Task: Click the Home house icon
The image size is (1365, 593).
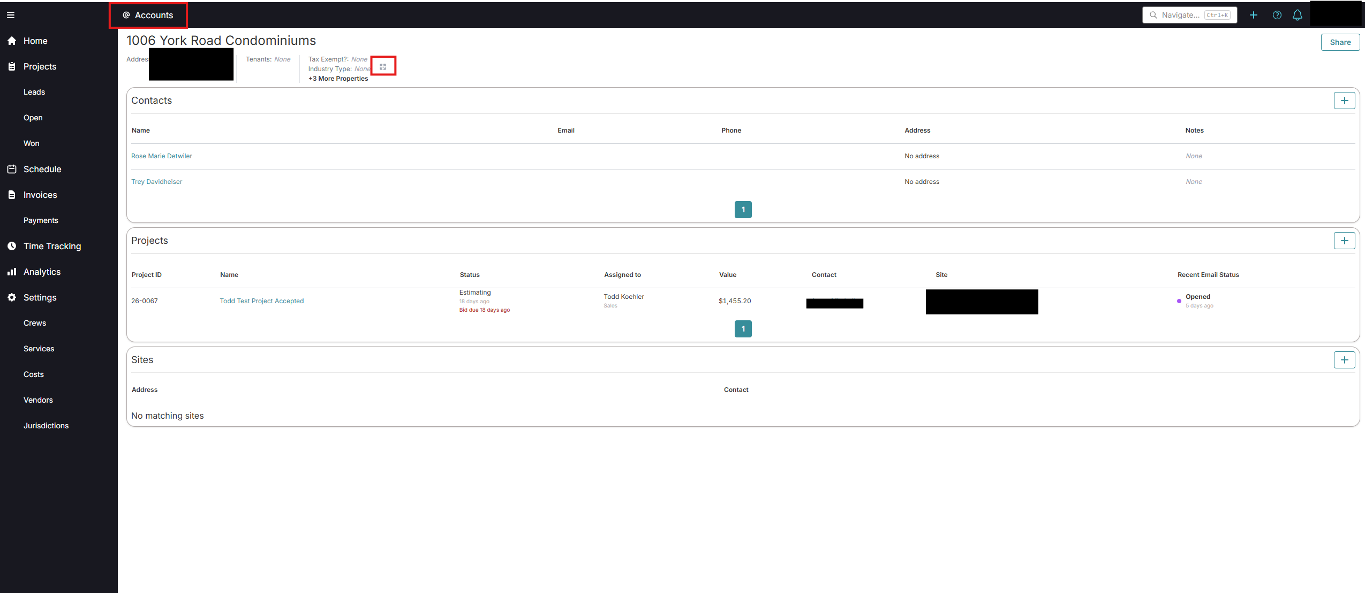Action: click(x=12, y=41)
